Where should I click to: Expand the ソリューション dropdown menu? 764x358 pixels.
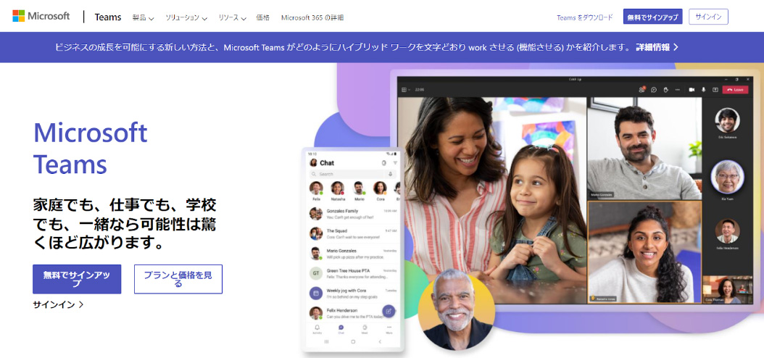coord(186,17)
